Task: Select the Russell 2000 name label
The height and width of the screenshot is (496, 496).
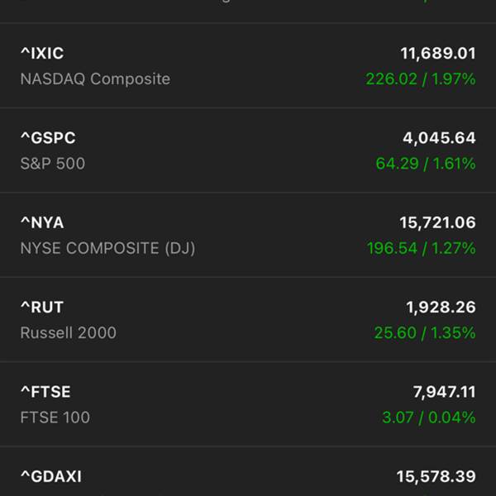Action: click(69, 333)
